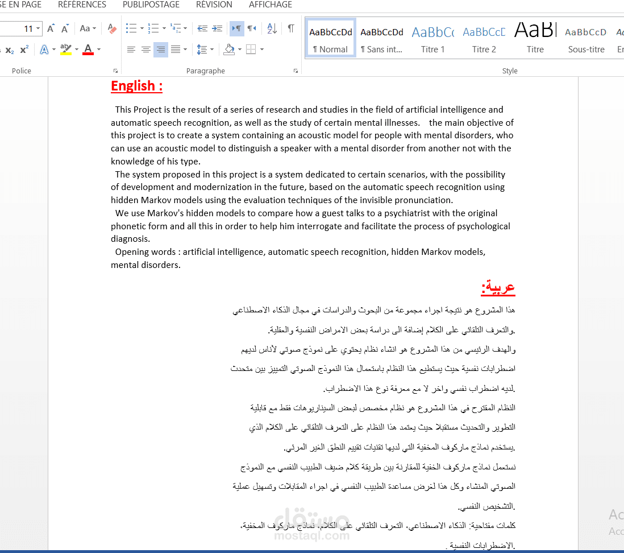Open the borders dropdown arrow
The image size is (624, 553).
[x=262, y=49]
